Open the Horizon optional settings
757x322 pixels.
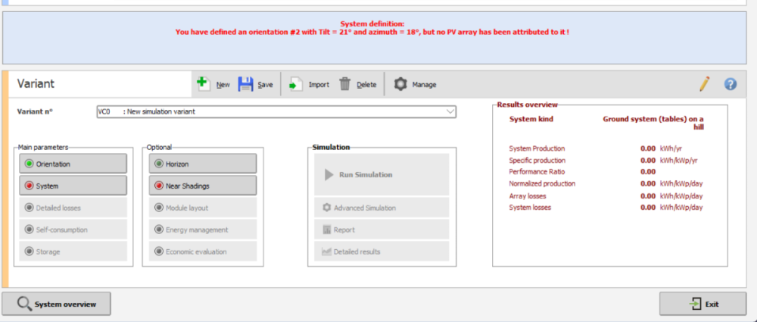click(202, 164)
